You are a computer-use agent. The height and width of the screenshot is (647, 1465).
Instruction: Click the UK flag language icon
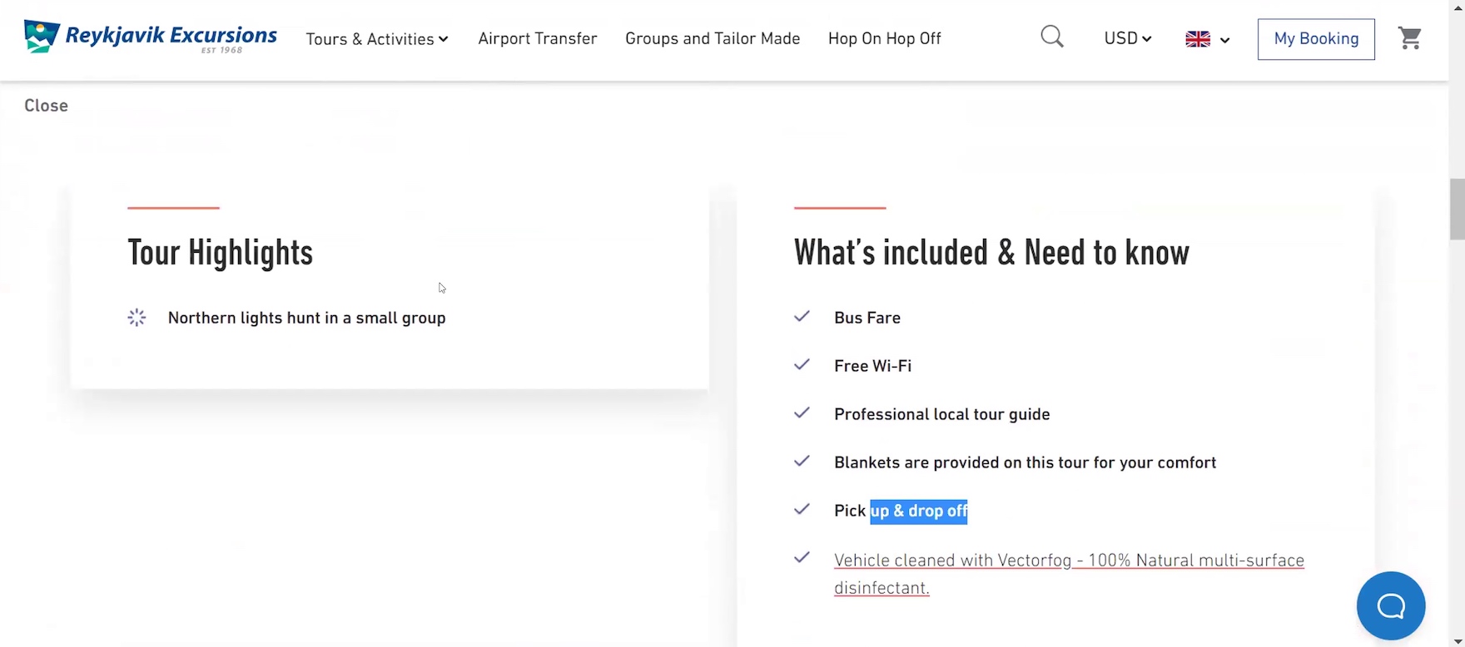point(1198,39)
